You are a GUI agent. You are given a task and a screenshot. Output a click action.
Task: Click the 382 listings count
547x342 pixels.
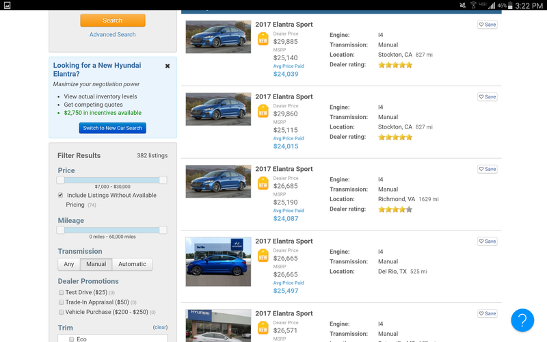[152, 156]
